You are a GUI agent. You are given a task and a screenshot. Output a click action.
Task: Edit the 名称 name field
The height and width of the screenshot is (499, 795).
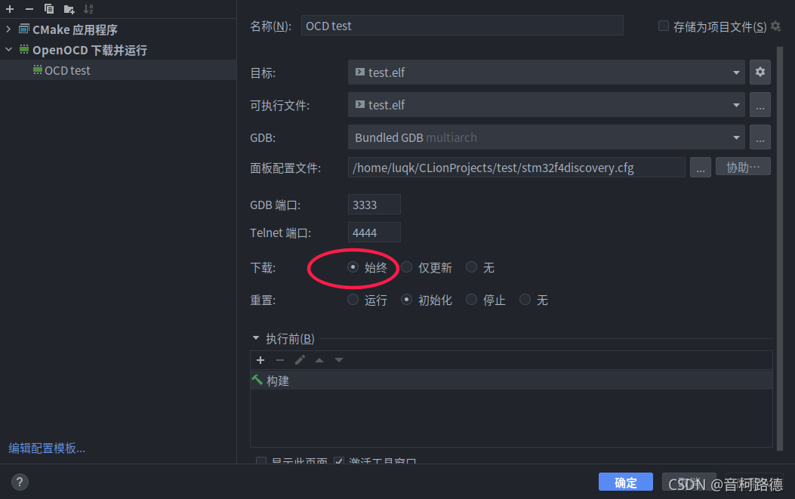coord(462,26)
